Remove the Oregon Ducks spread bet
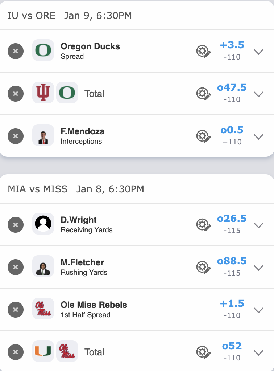The image size is (274, 371). click(x=15, y=51)
